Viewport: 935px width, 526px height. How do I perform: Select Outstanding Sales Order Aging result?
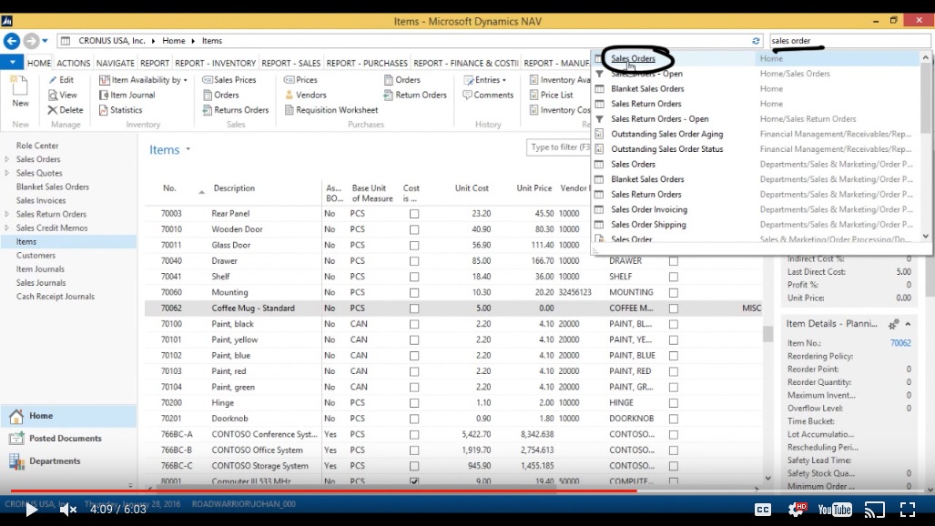pos(757,134)
